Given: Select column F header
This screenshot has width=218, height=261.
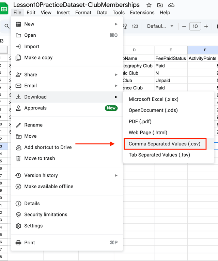Looking at the screenshot, I should 203,50.
